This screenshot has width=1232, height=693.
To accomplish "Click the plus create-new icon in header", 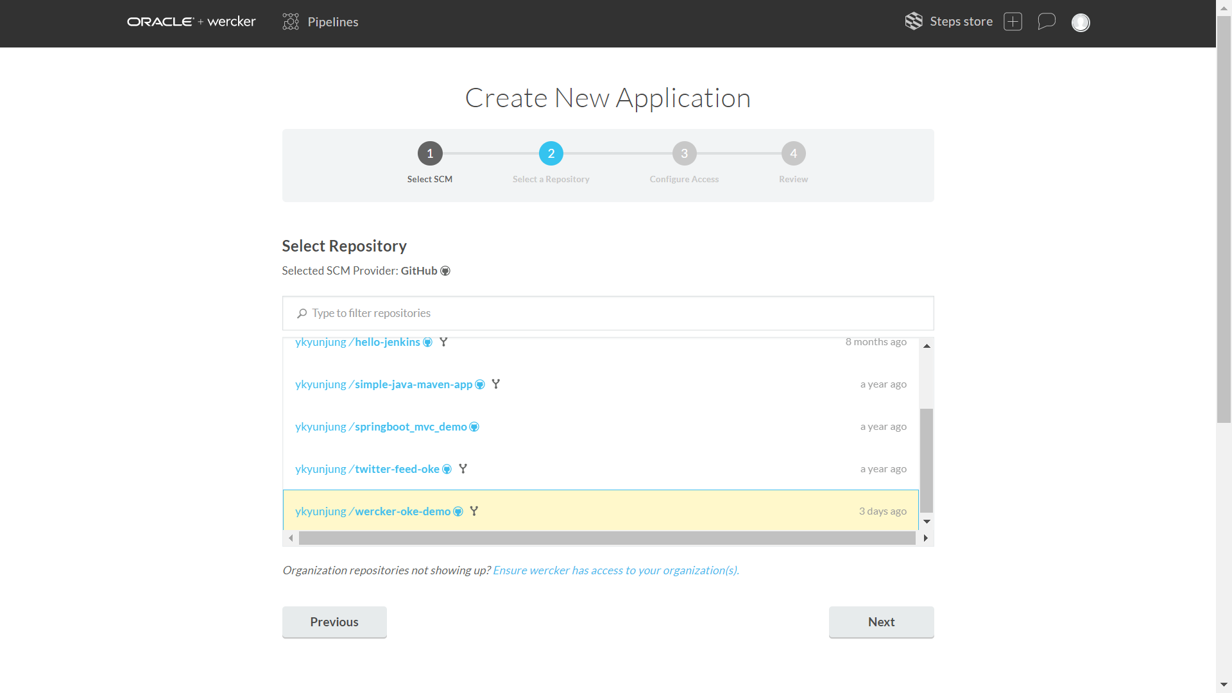I will point(1013,21).
